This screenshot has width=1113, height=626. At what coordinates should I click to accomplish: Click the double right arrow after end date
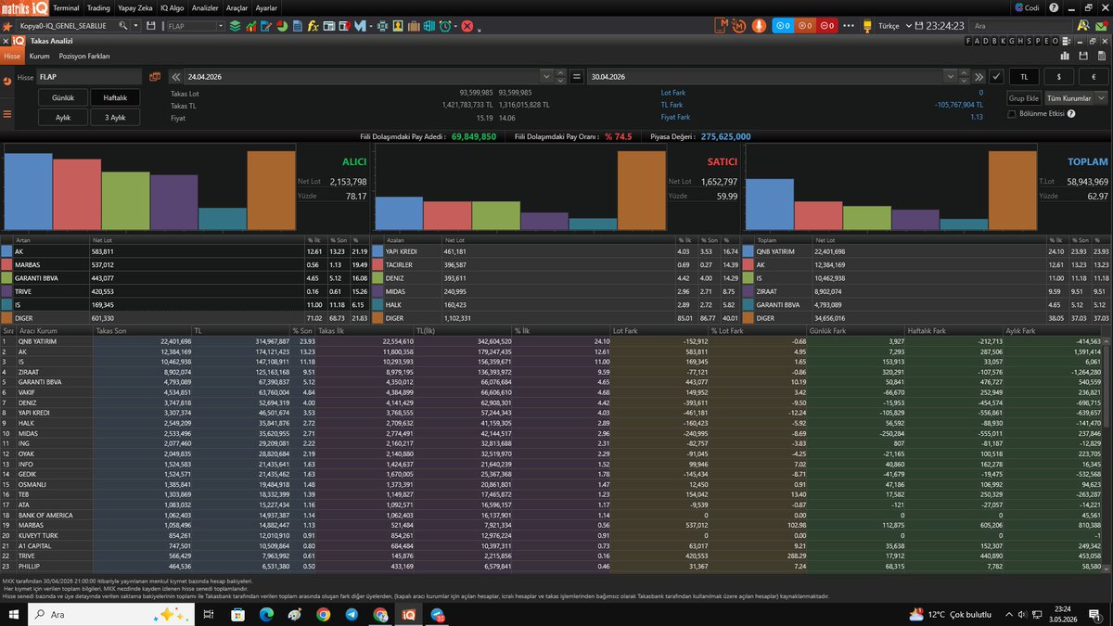979,77
